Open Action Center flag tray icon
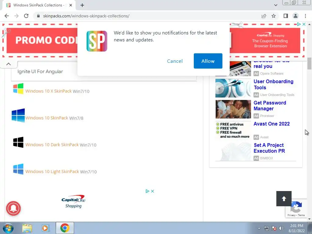This screenshot has height=234, width=312. click(x=274, y=228)
